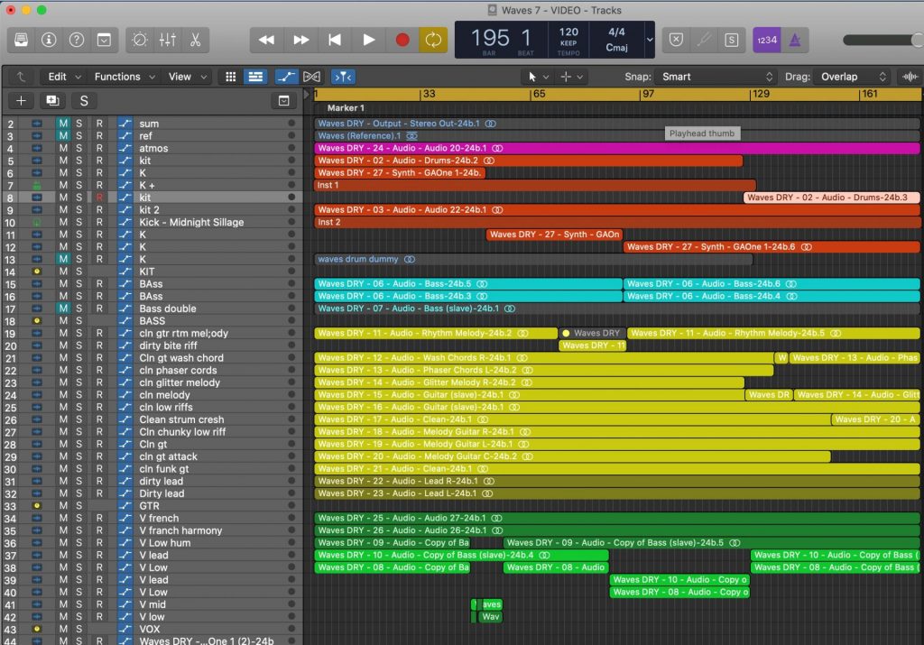The height and width of the screenshot is (645, 924).
Task: Toggle Show Automation button
Action: (286, 77)
